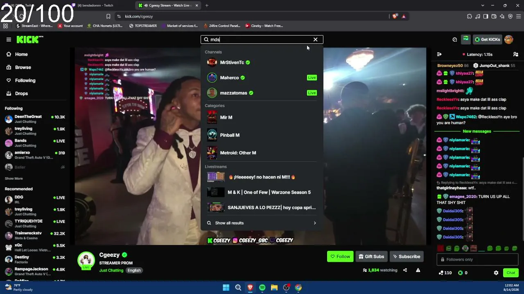The image size is (524, 294).
Task: Open amierxo channel in sidebar
Action: [x=35, y=155]
